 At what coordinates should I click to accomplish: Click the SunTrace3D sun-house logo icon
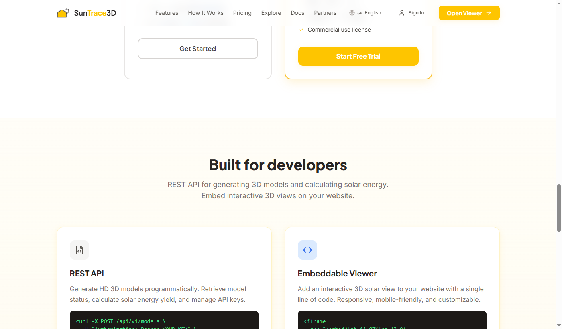click(63, 12)
